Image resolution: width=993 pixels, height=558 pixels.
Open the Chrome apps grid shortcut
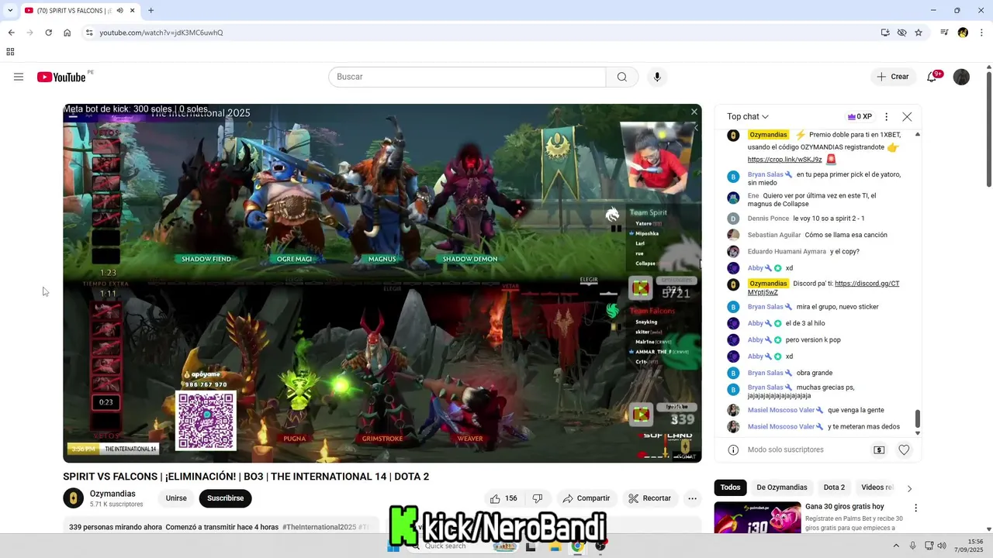coord(10,52)
